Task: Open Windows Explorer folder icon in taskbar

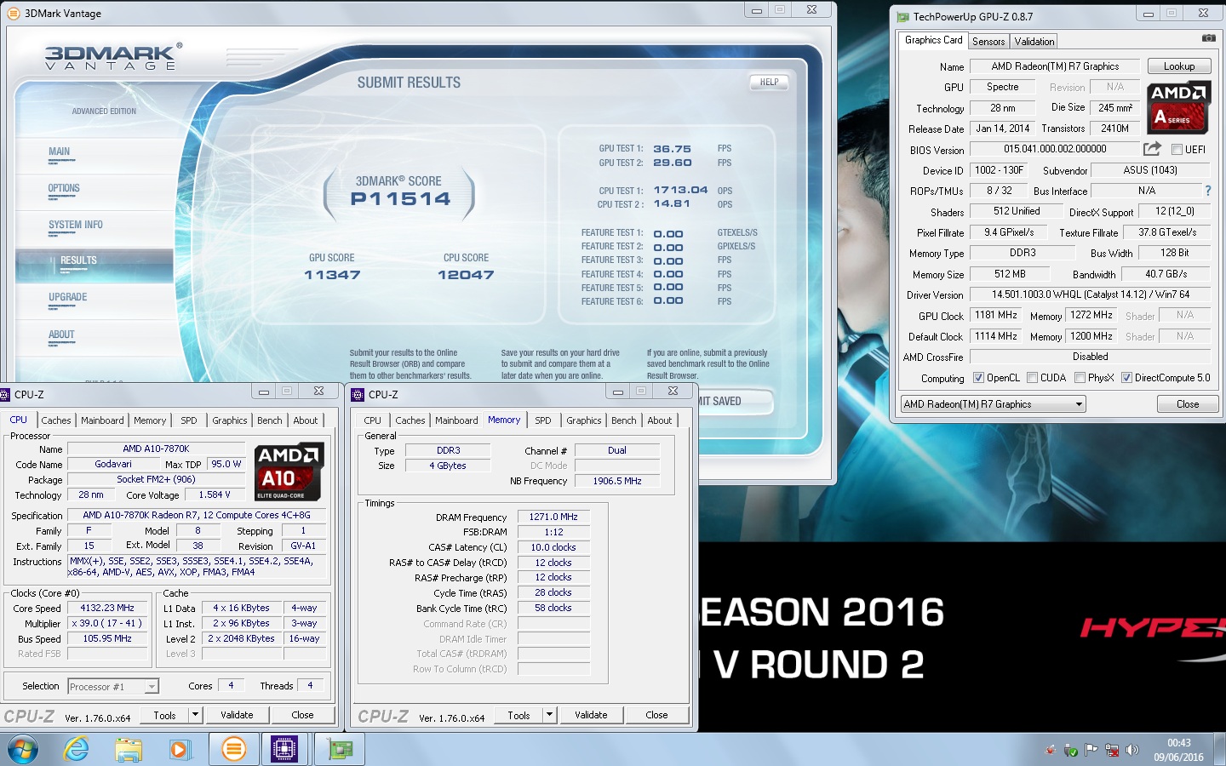Action: coord(129,749)
